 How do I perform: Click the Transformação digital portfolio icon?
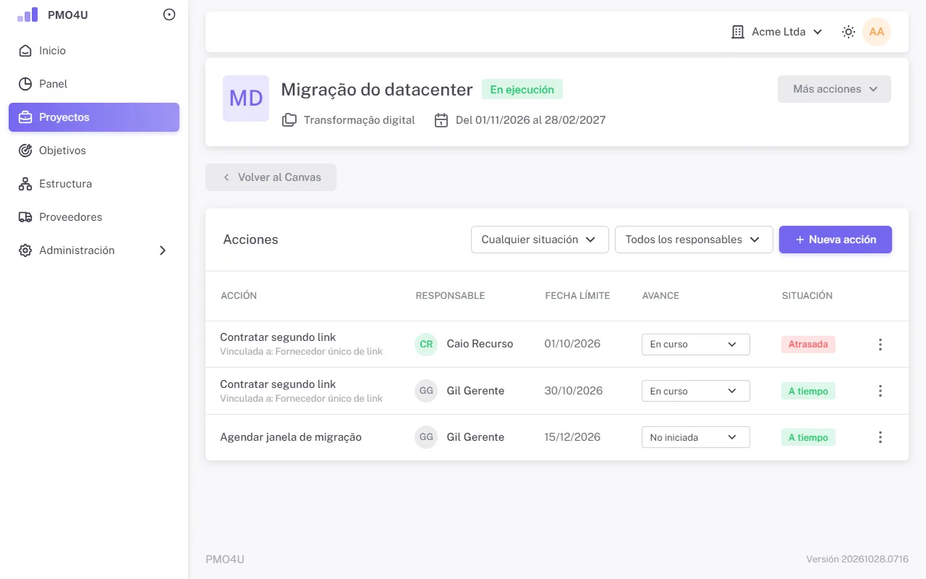click(289, 120)
